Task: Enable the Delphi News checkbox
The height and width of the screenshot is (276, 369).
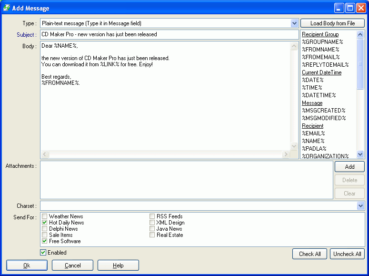Action: (44, 229)
